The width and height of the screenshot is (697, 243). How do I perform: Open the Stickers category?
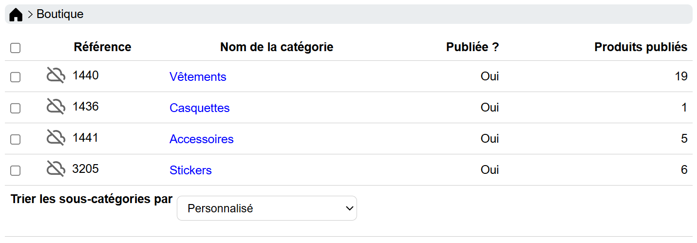click(x=190, y=170)
